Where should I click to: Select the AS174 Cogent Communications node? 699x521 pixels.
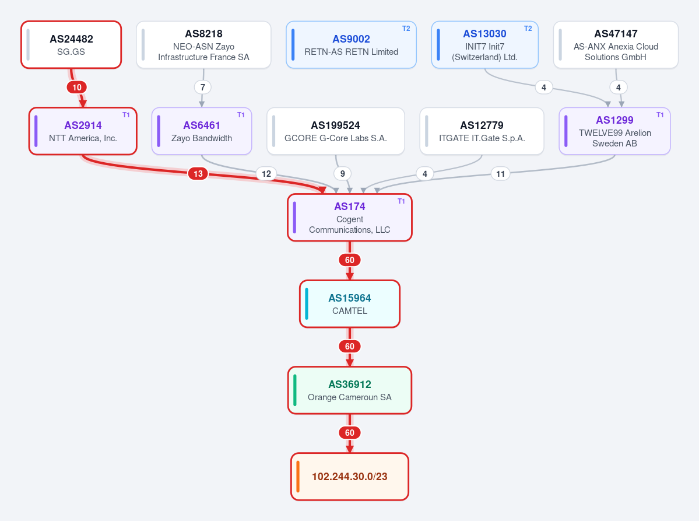pyautogui.click(x=350, y=218)
